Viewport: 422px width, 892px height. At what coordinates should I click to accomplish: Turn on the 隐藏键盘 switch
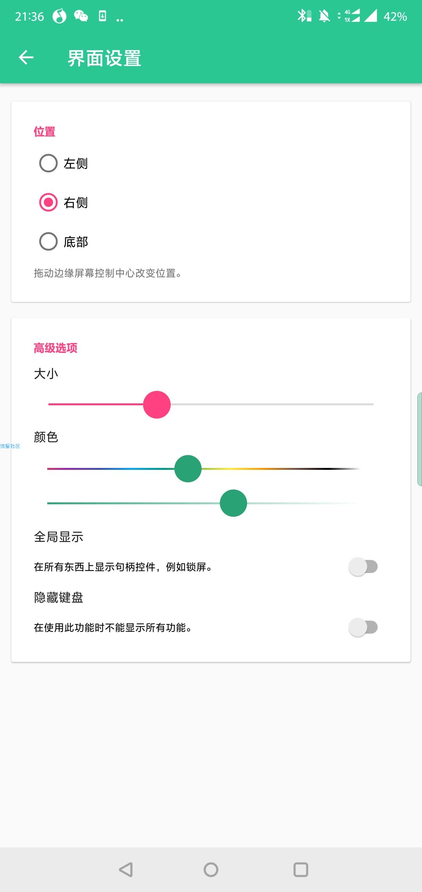pyautogui.click(x=363, y=627)
